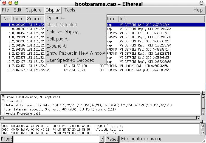Select Expand All in the Display menu
206x143 pixels.
coord(75,46)
